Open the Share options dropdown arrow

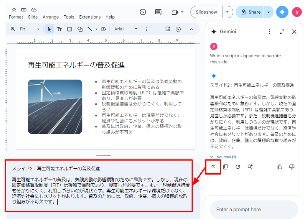pyautogui.click(x=268, y=12)
